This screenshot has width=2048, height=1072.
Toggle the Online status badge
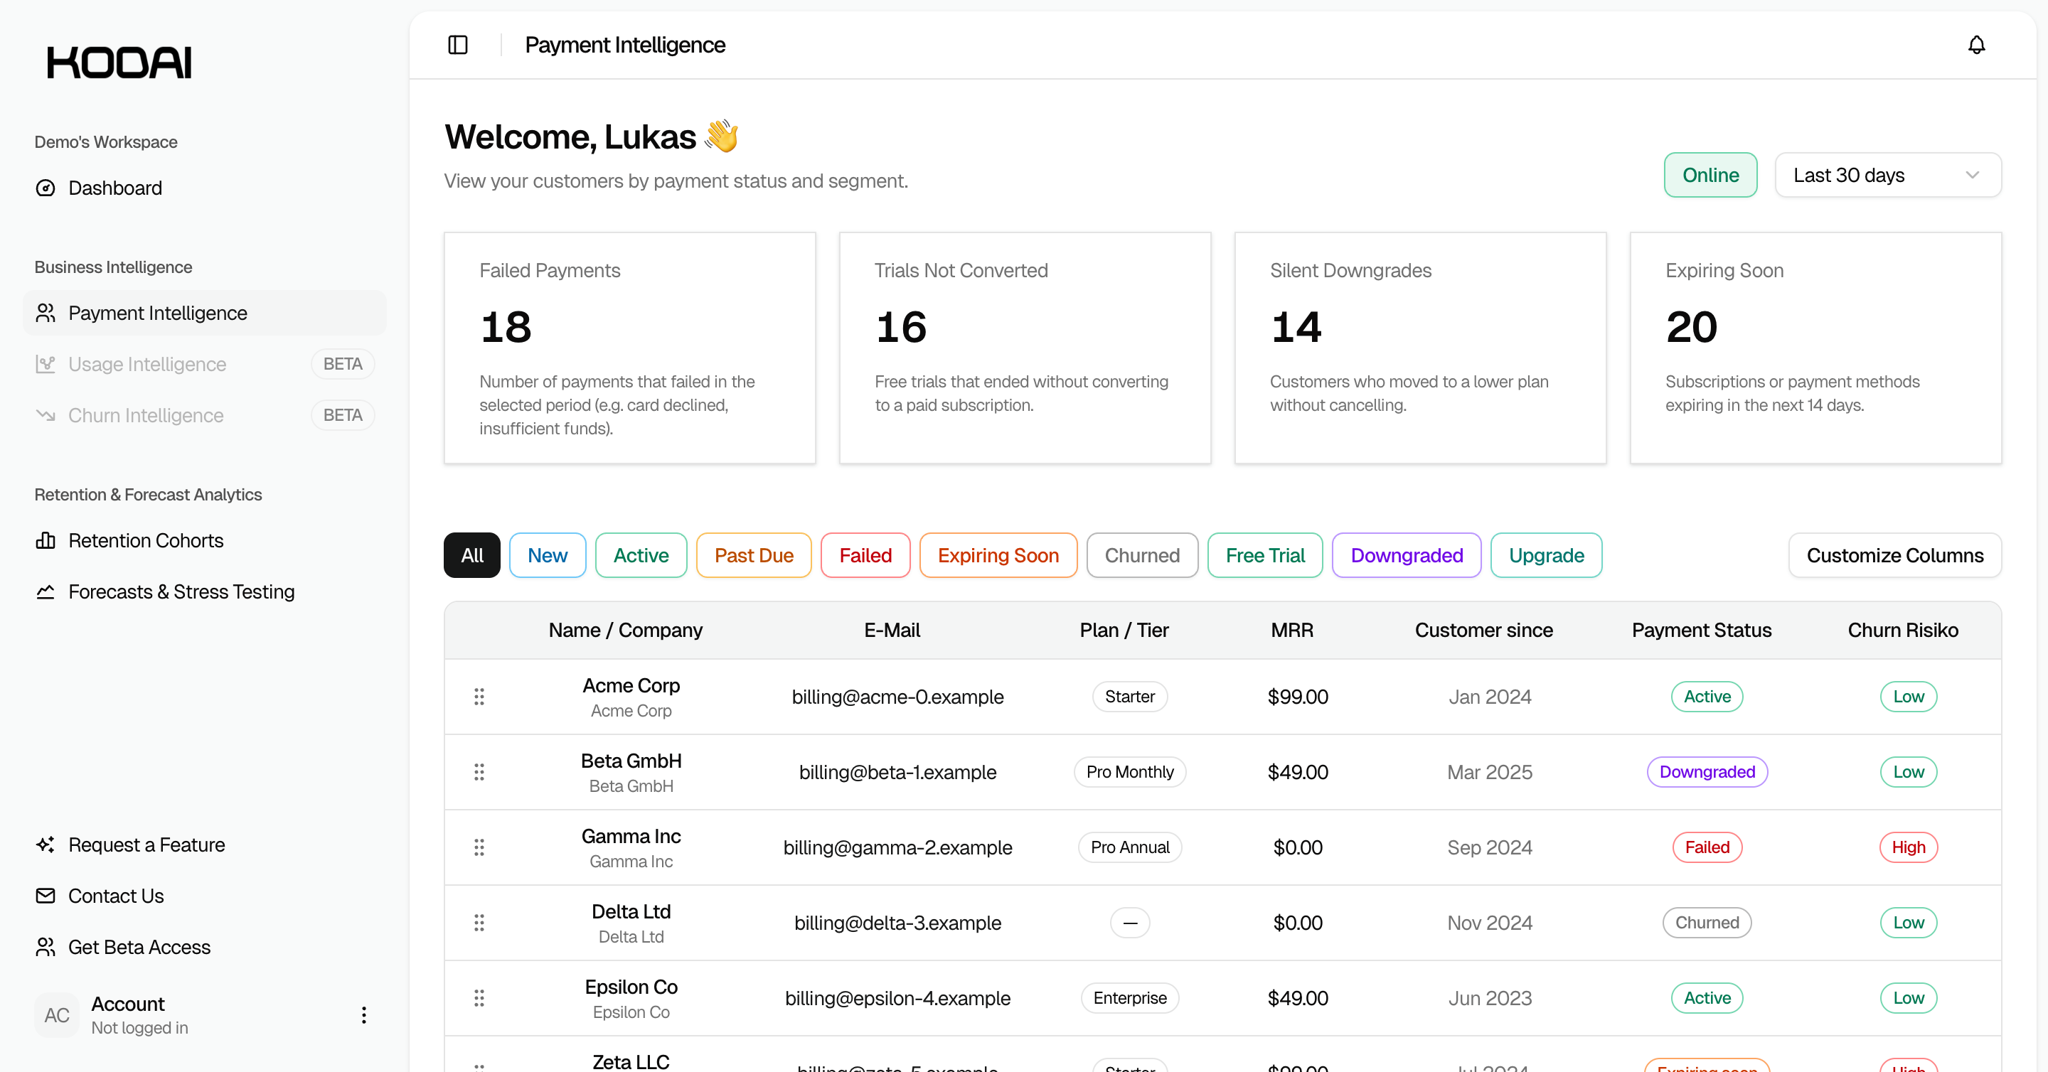click(1710, 175)
